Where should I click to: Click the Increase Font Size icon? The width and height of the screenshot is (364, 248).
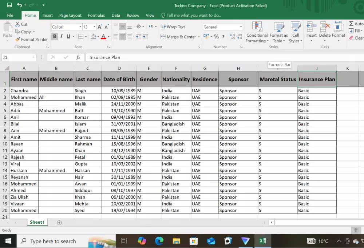[x=100, y=27]
